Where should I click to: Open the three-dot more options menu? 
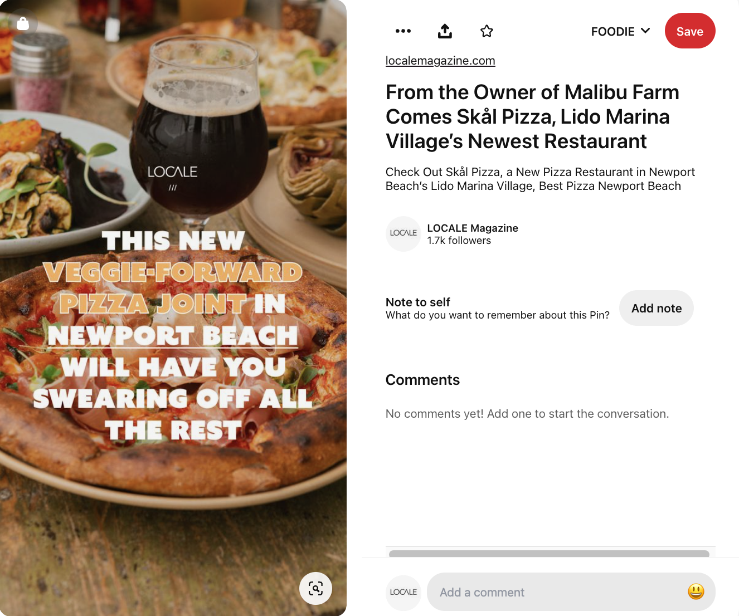tap(403, 31)
